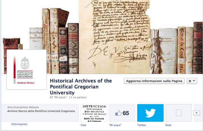Click the page title Historical Archives
This screenshot has height=131, width=203.
pos(81,87)
